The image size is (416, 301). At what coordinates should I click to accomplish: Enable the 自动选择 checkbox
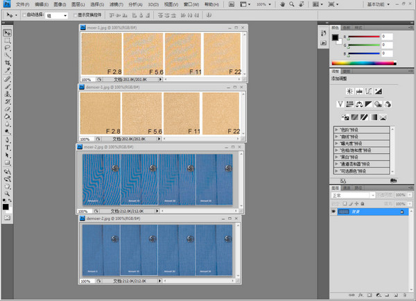point(25,15)
